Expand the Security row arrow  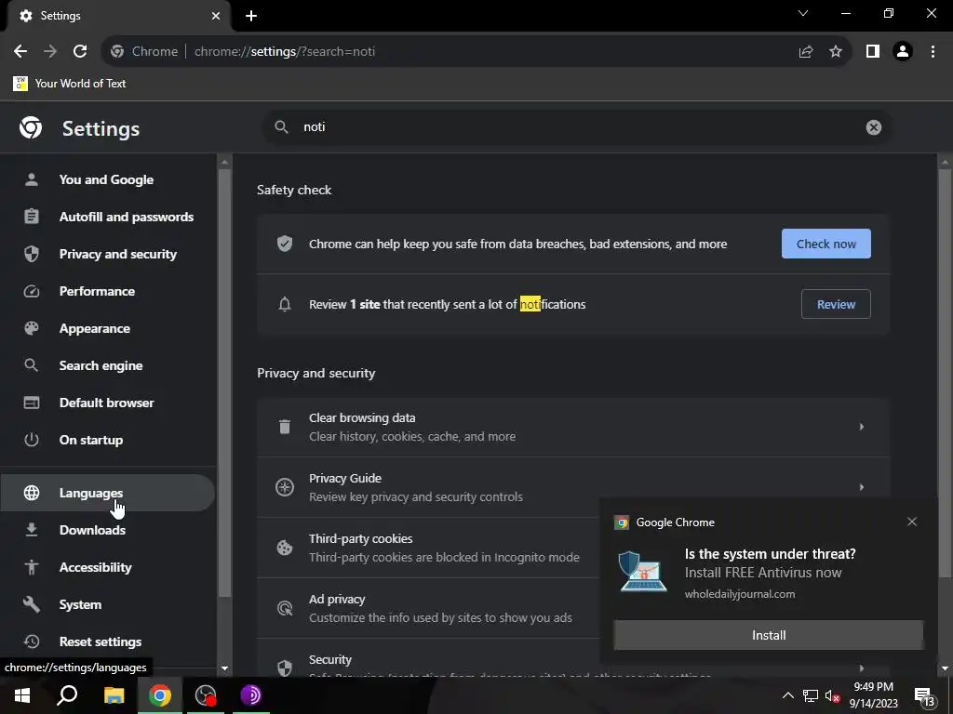tap(861, 668)
